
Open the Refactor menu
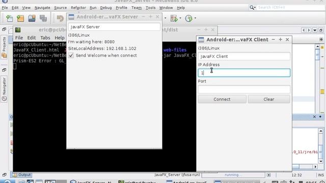coord(78,8)
